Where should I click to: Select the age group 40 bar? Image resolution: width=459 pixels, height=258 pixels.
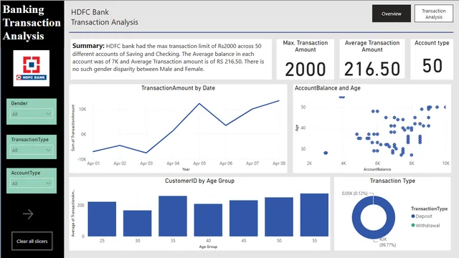(208, 220)
